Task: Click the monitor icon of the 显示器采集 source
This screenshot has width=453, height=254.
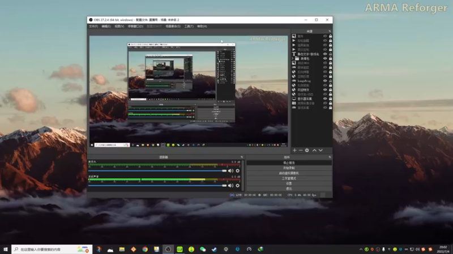Action: 294,98
